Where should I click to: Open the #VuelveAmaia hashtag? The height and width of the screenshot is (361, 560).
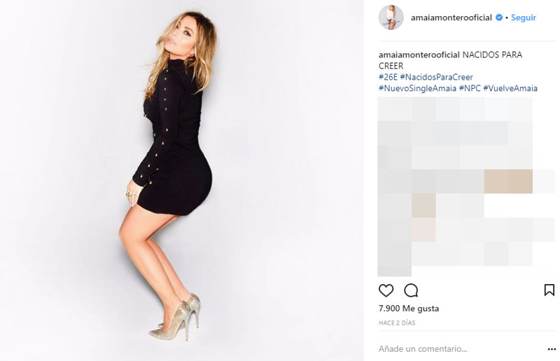510,88
